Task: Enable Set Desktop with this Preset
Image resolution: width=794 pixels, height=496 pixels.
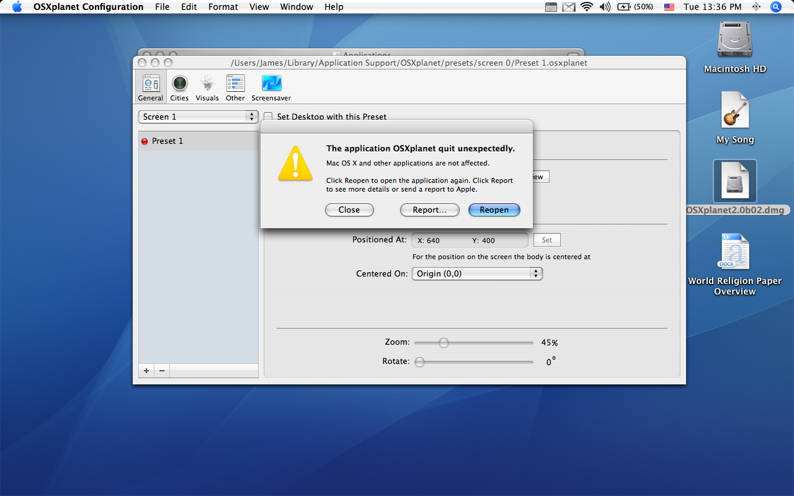Action: [268, 117]
